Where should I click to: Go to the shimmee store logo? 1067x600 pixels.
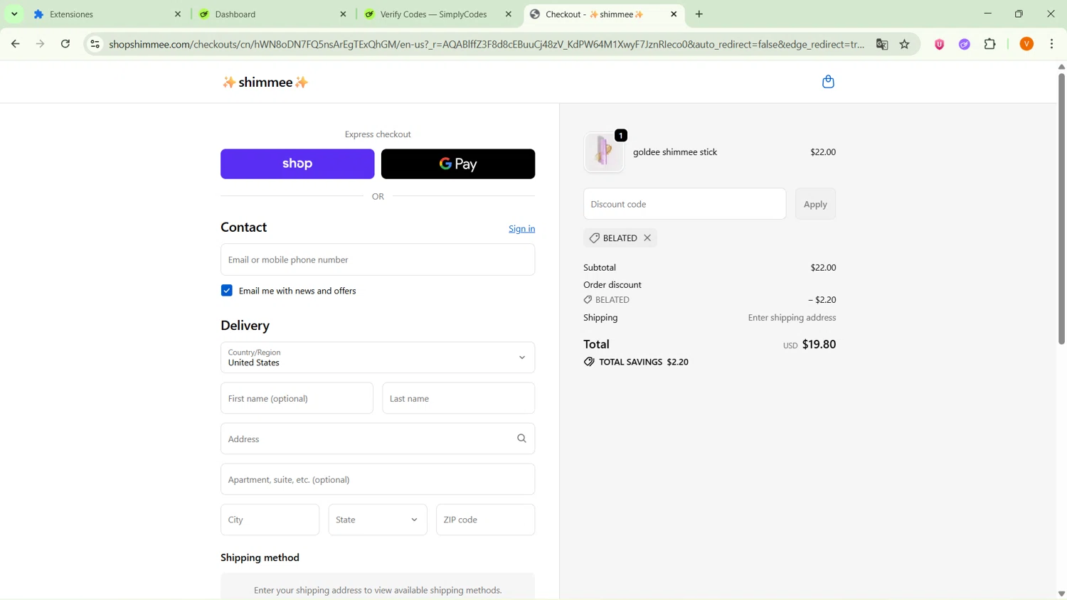click(x=265, y=82)
